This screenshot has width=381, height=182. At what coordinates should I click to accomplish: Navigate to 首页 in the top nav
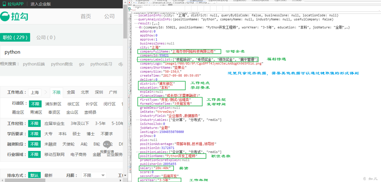pos(86,16)
